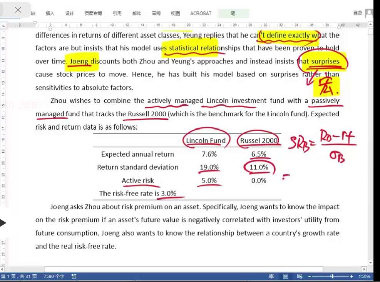The image size is (380, 282).
Task: Switch to Web Layout view icon
Action: 299,276
